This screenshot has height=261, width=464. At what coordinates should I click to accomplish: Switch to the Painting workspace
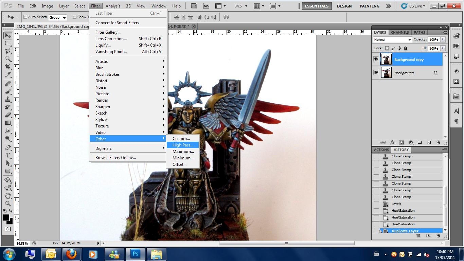coord(370,6)
